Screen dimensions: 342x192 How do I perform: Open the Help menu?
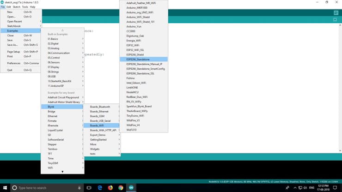32,7
